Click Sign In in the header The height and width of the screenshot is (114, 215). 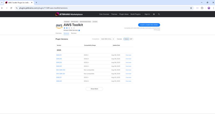click(x=147, y=14)
